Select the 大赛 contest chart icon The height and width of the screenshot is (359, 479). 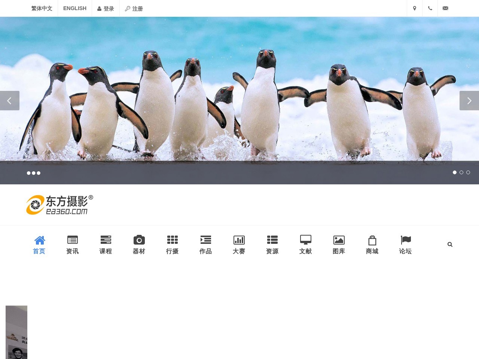pos(239,240)
